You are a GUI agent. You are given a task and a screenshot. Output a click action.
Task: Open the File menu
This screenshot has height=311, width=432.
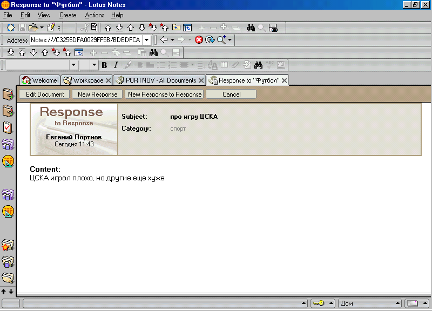pyautogui.click(x=8, y=15)
